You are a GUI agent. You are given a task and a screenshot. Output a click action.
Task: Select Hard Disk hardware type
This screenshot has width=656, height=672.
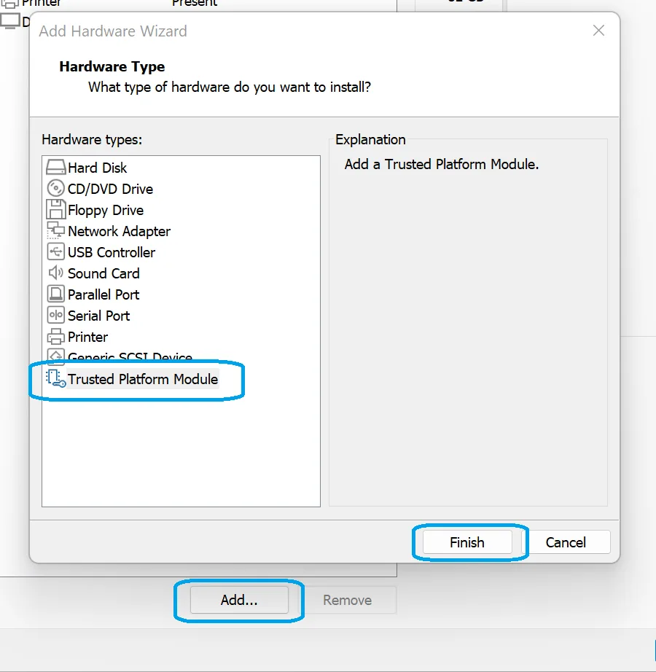(x=97, y=168)
